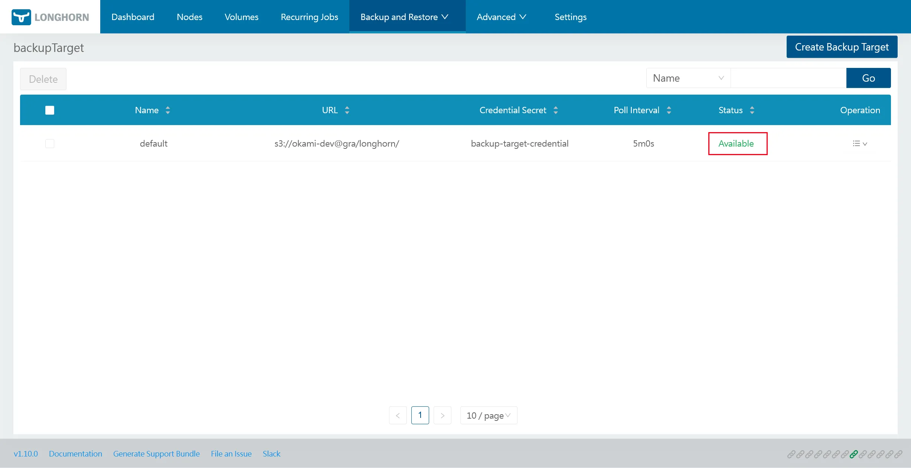This screenshot has width=911, height=468.
Task: Click Create Backup Target button
Action: (842, 47)
